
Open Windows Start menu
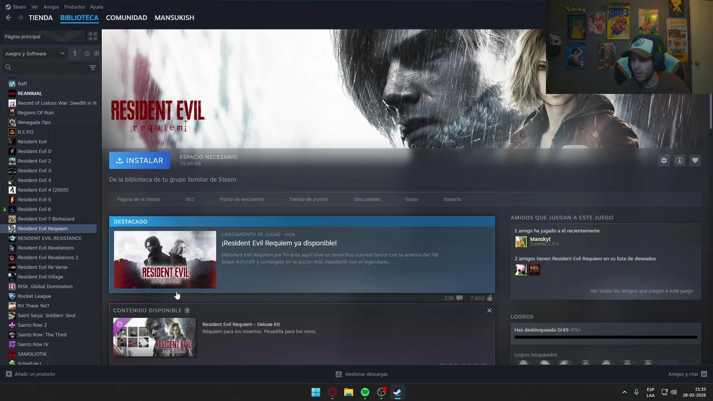(316, 392)
